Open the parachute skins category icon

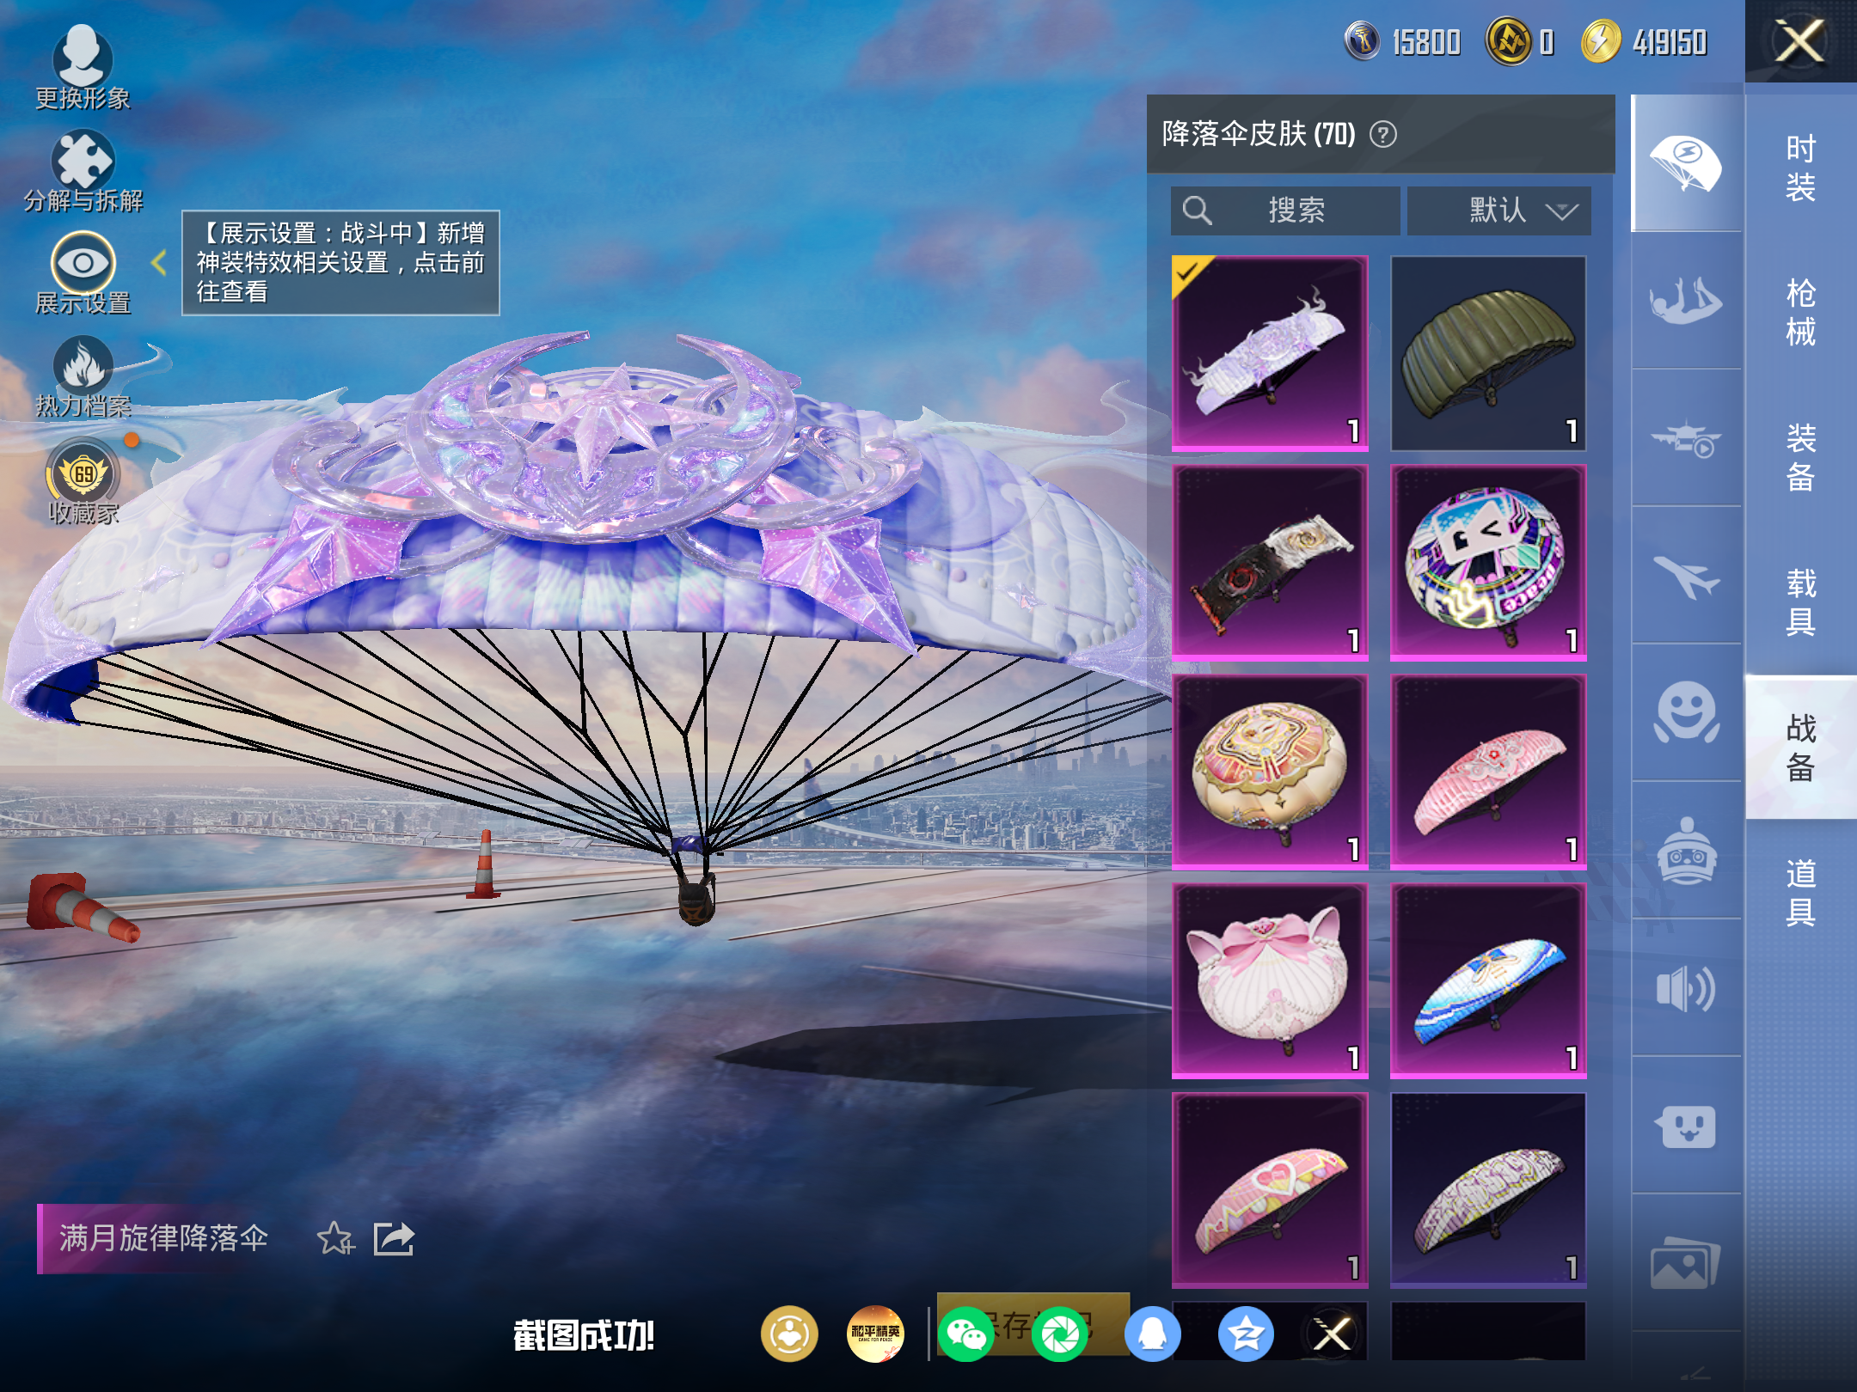tap(1686, 163)
